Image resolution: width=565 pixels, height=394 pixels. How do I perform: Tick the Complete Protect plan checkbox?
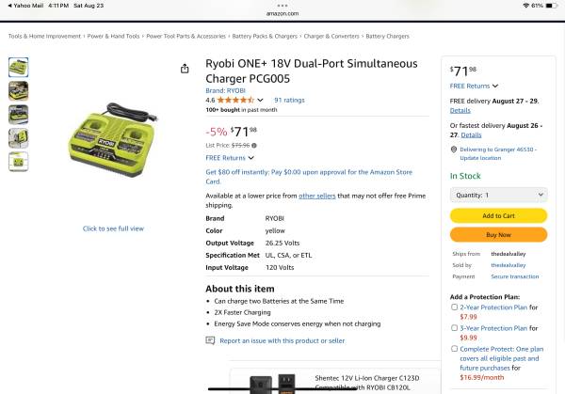click(455, 349)
